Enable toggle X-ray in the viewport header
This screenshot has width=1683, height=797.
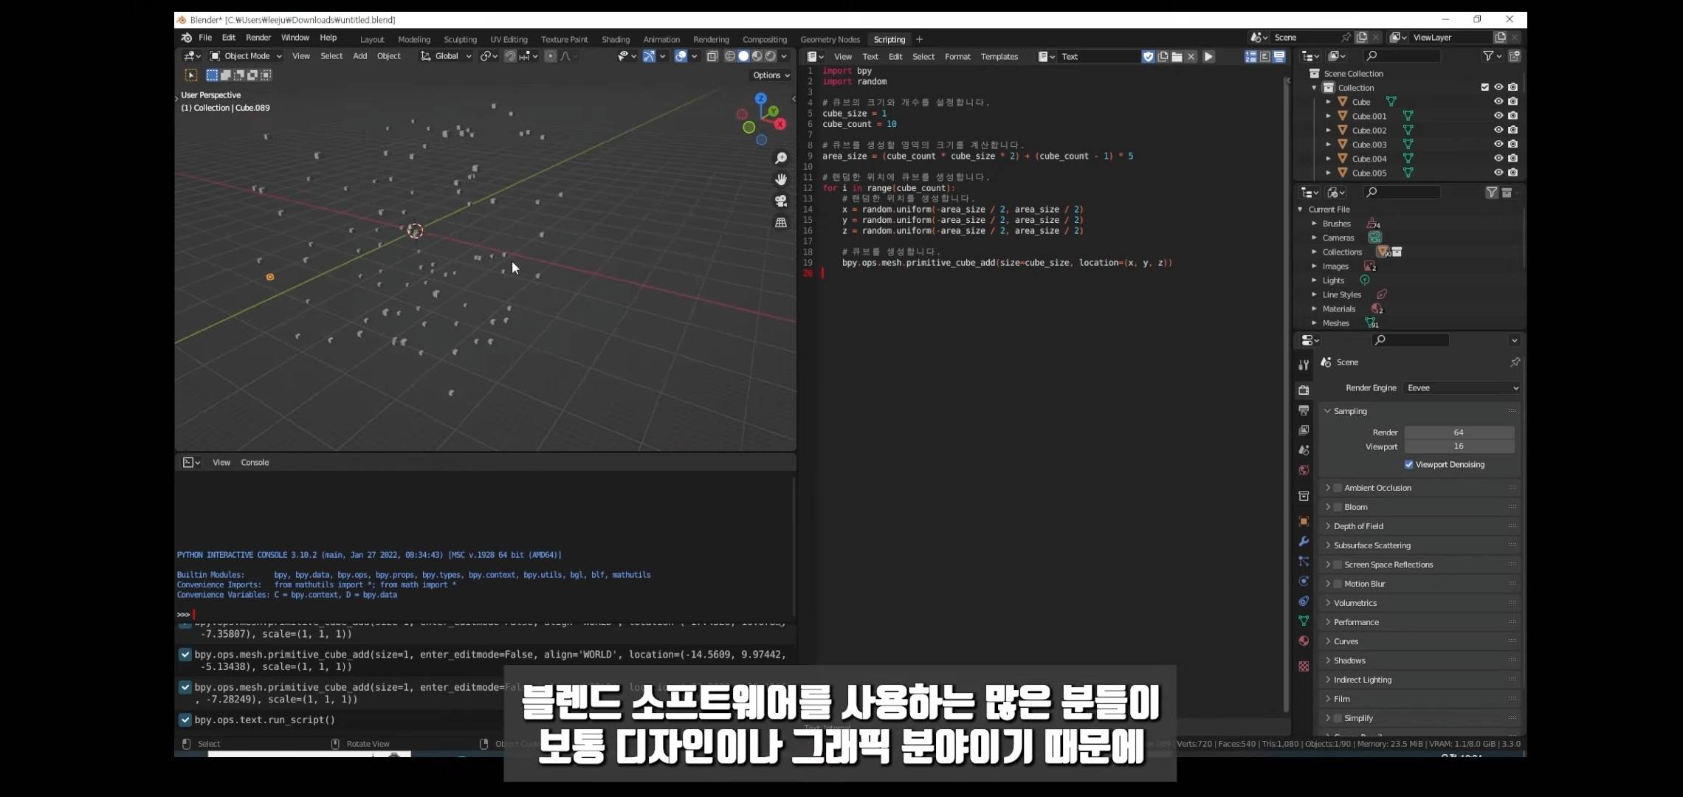[713, 56]
